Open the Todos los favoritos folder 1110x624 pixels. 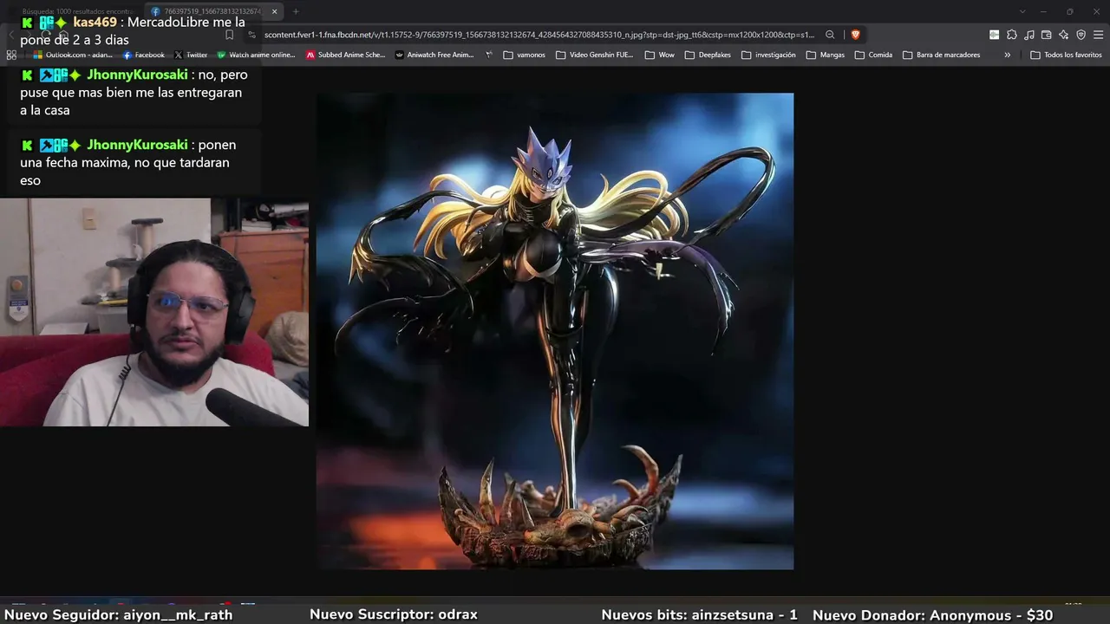point(1066,55)
